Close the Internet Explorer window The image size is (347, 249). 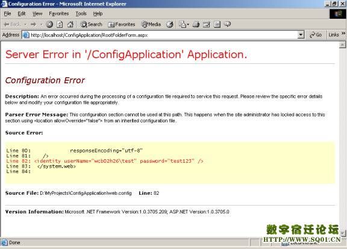point(342,4)
